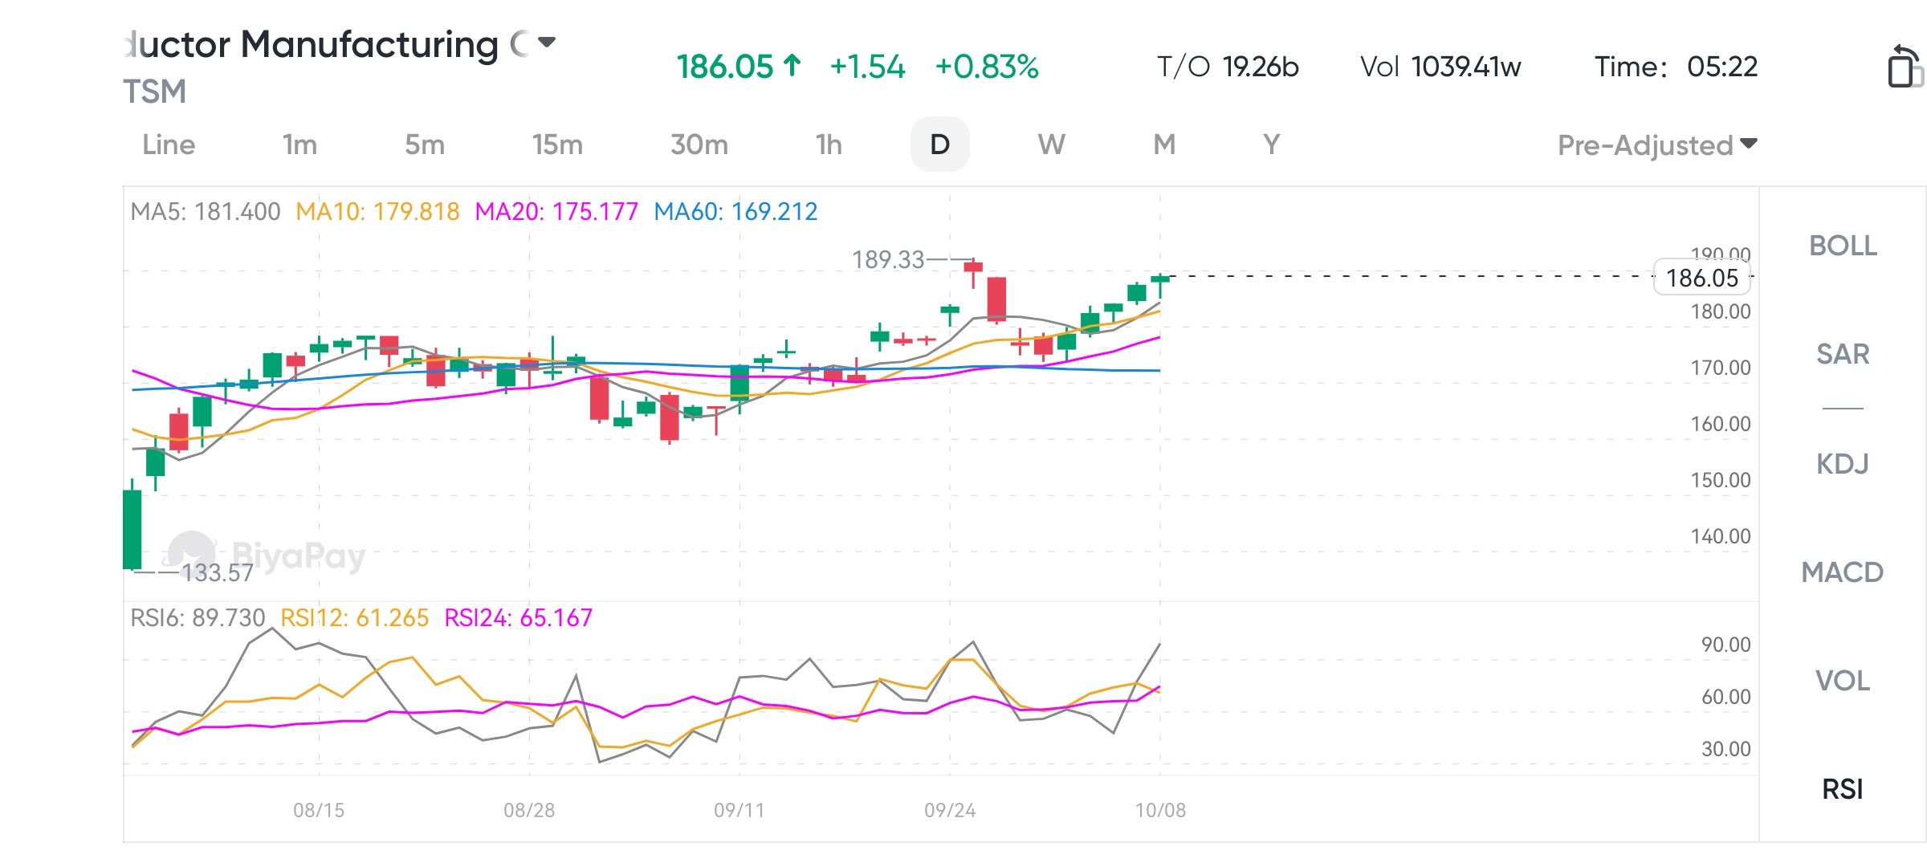The height and width of the screenshot is (867, 1927).
Task: Click the +0.83% percent change
Action: click(987, 67)
